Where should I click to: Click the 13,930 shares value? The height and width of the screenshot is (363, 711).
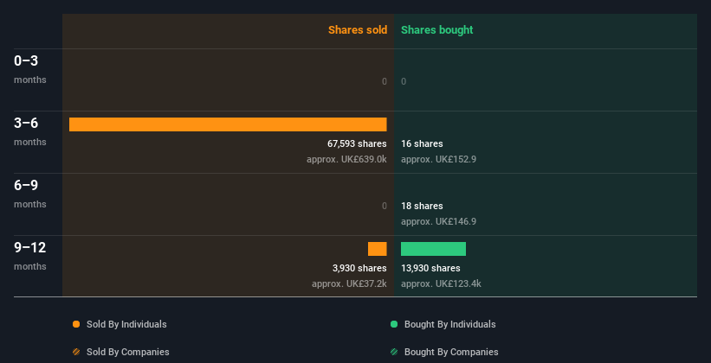(x=430, y=268)
